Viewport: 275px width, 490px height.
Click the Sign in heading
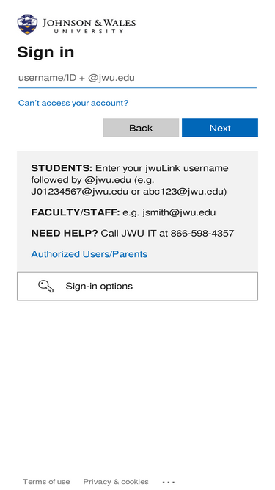pos(45,52)
